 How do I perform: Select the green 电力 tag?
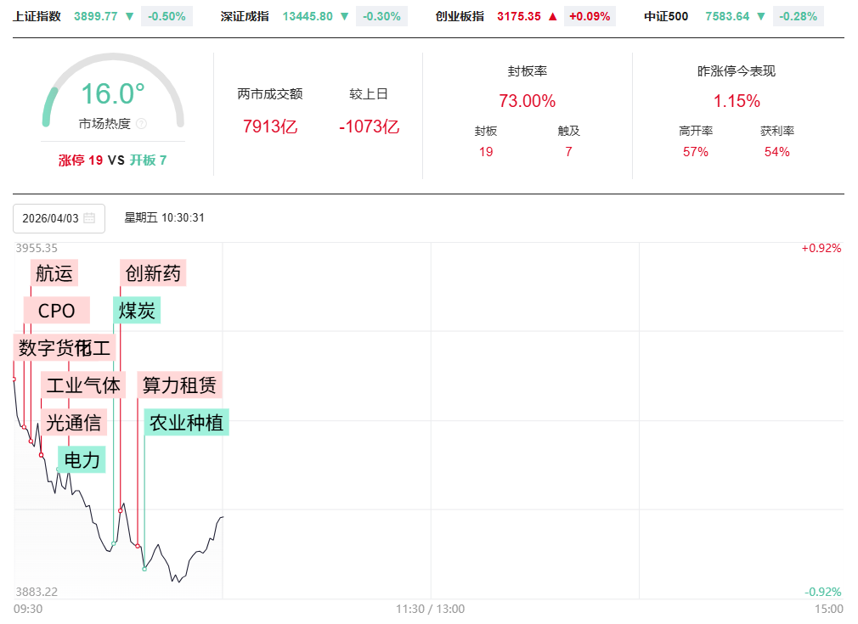point(82,460)
